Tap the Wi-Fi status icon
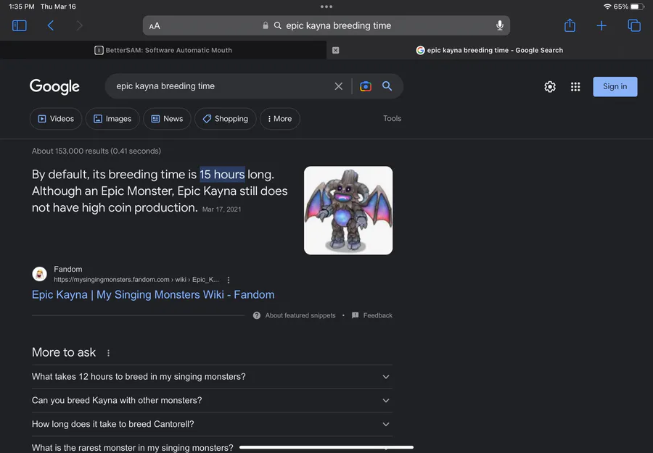Viewport: 653px width, 453px height. click(x=607, y=7)
